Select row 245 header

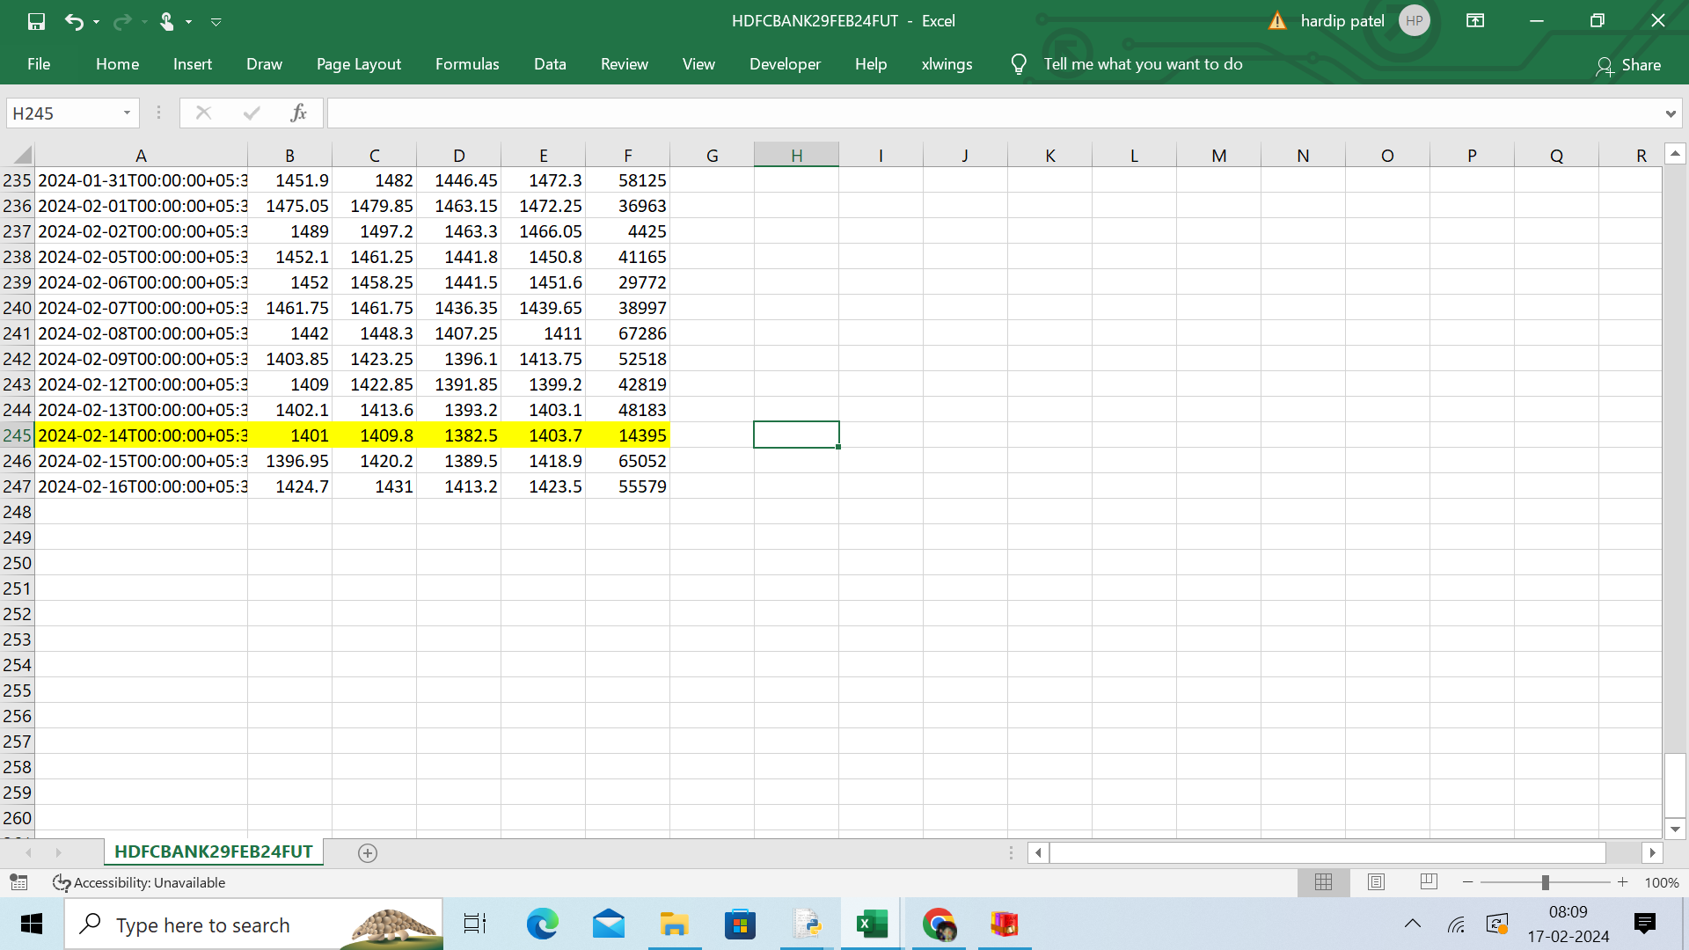[17, 435]
